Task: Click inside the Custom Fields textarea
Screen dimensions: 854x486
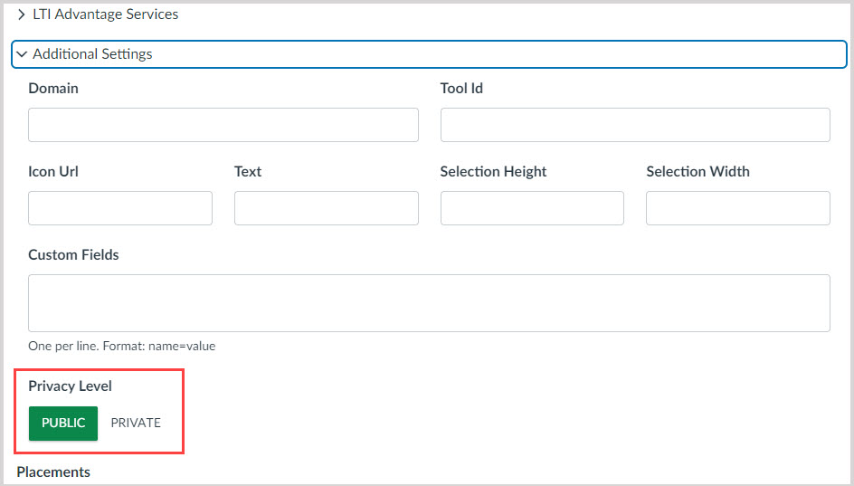Action: click(429, 303)
